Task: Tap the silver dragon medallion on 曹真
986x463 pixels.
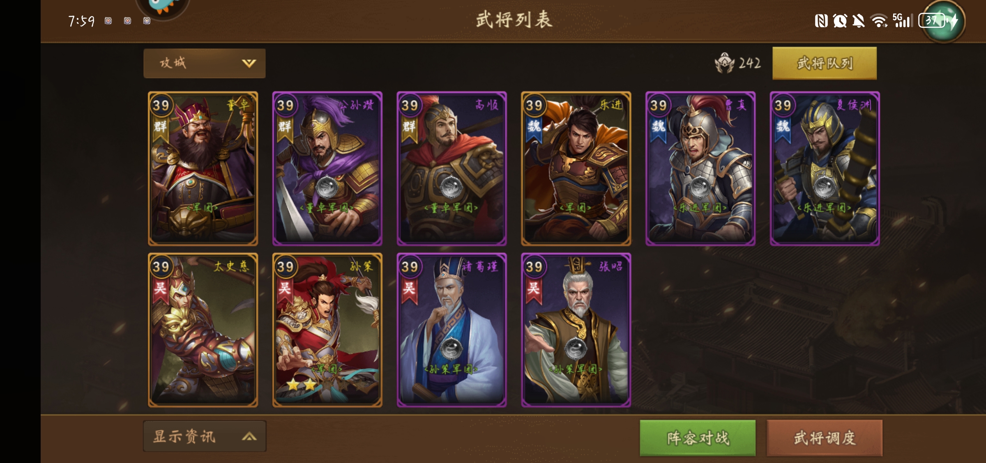Action: 700,187
